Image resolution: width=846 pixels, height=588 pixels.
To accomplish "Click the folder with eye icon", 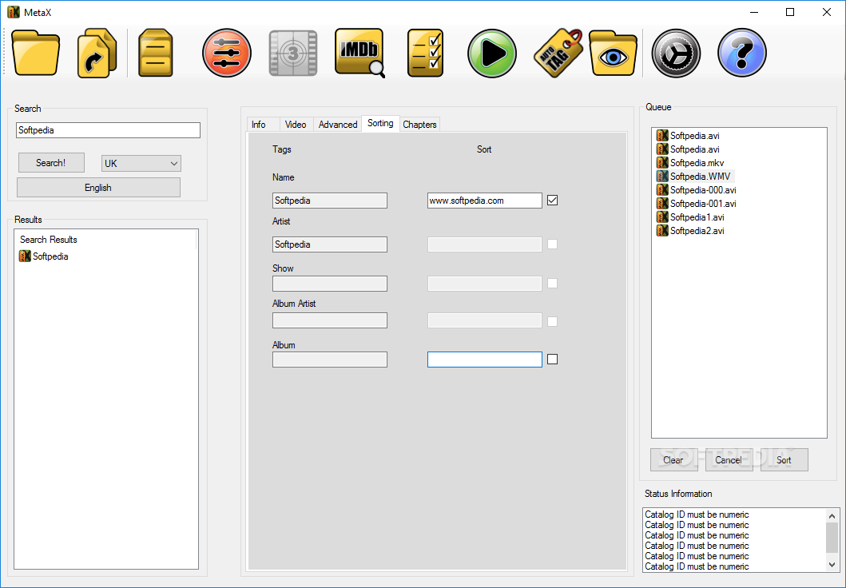I will [x=613, y=53].
